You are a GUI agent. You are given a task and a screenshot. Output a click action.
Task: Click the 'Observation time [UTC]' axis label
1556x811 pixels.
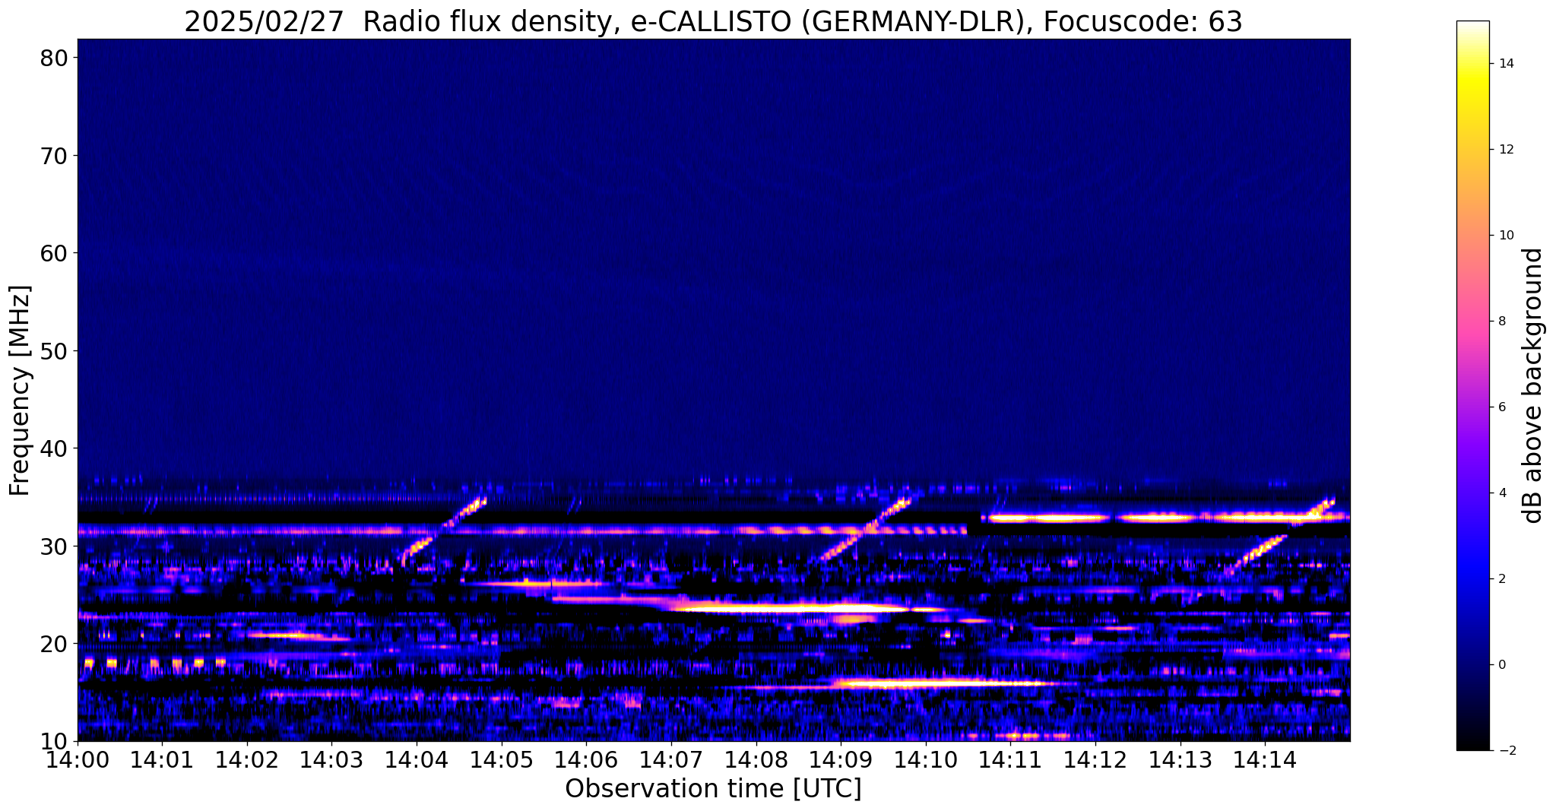click(x=713, y=789)
